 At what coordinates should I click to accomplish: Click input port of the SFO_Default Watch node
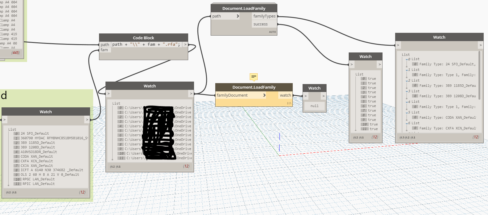click(4, 120)
